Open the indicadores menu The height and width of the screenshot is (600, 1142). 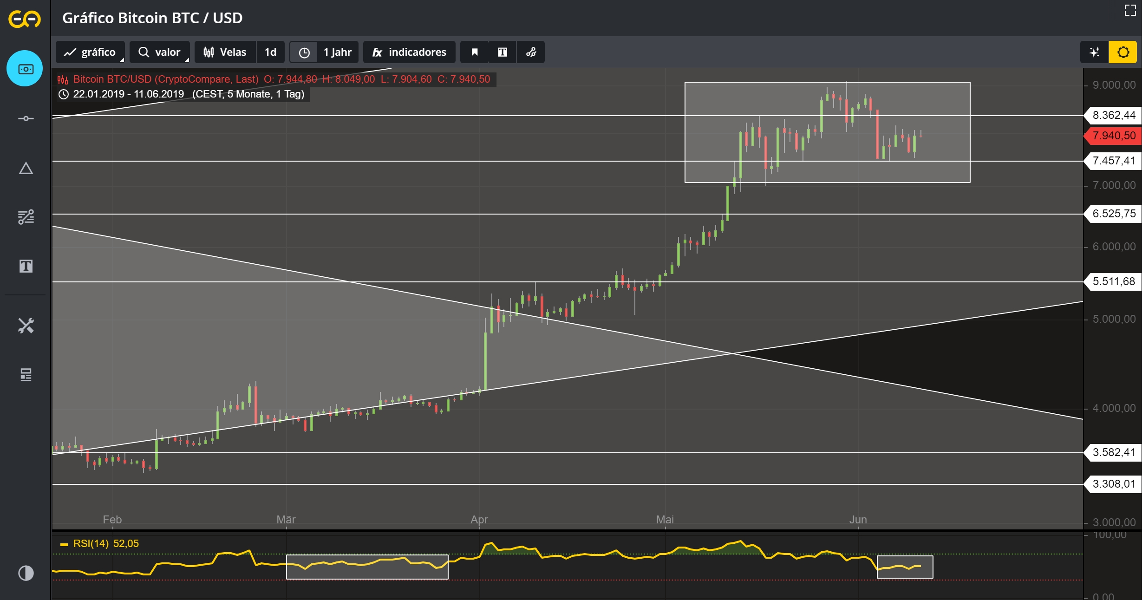(x=409, y=52)
